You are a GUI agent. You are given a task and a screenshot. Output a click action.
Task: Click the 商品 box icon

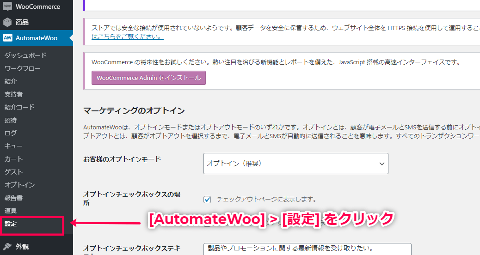[7, 22]
